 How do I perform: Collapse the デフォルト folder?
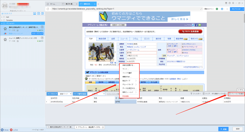(2, 23)
